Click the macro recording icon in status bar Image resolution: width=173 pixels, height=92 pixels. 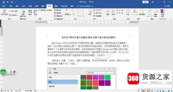click(x=35, y=91)
